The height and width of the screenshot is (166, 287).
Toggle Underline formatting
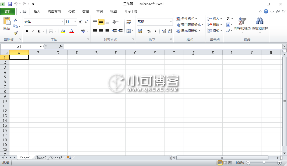point(39,31)
